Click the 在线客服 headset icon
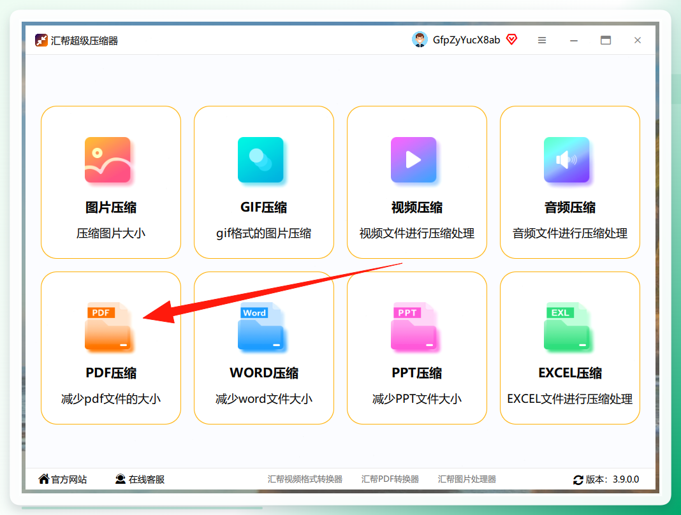The image size is (681, 515). [x=121, y=479]
